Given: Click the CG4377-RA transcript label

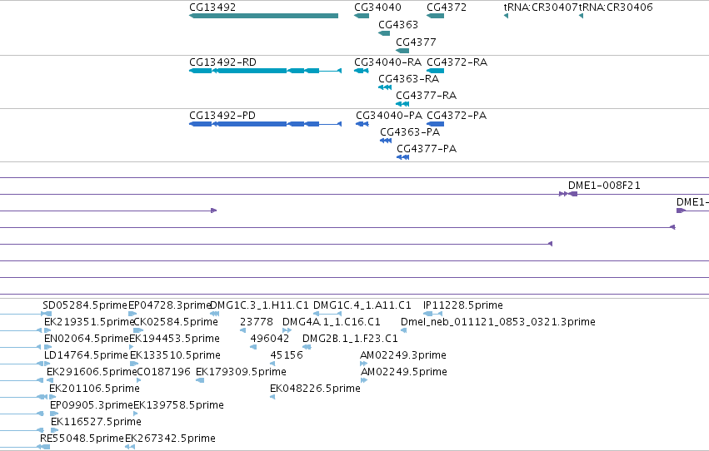Looking at the screenshot, I should (x=427, y=96).
